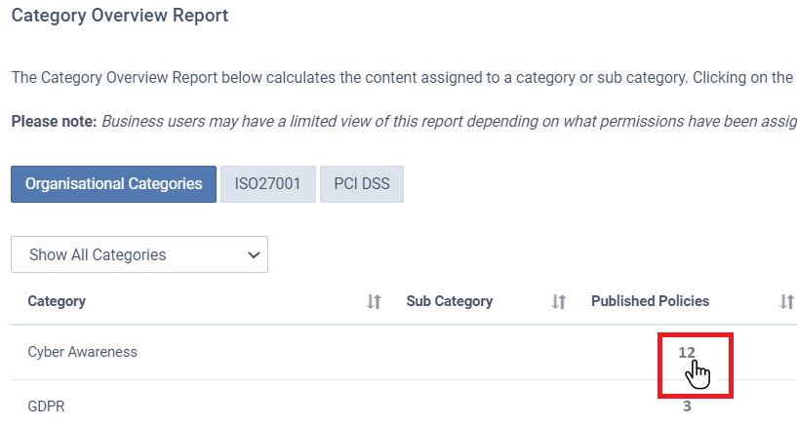This screenshot has height=425, width=797.
Task: Open the 12 published policies for Cyber Awareness
Action: pos(686,353)
